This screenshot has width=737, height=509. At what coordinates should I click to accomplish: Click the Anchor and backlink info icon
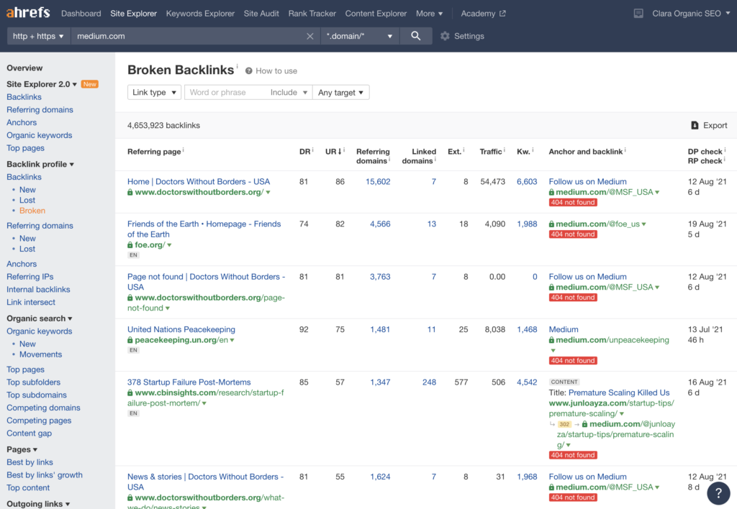coord(625,150)
